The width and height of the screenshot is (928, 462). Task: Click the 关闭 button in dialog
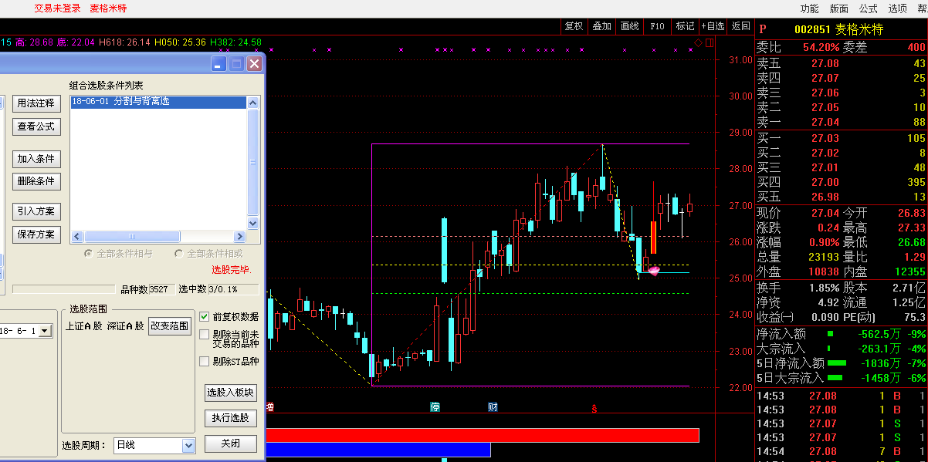point(230,443)
